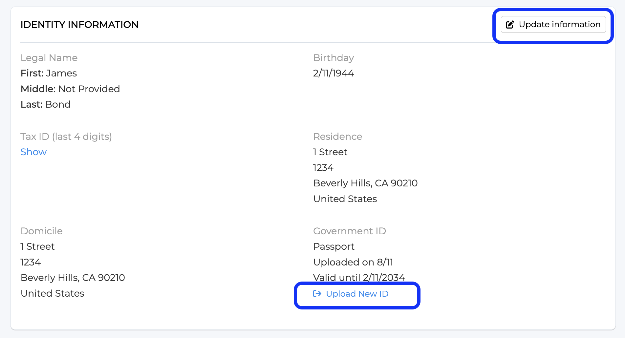Open the Update information button
This screenshot has height=338, width=625.
tap(553, 25)
